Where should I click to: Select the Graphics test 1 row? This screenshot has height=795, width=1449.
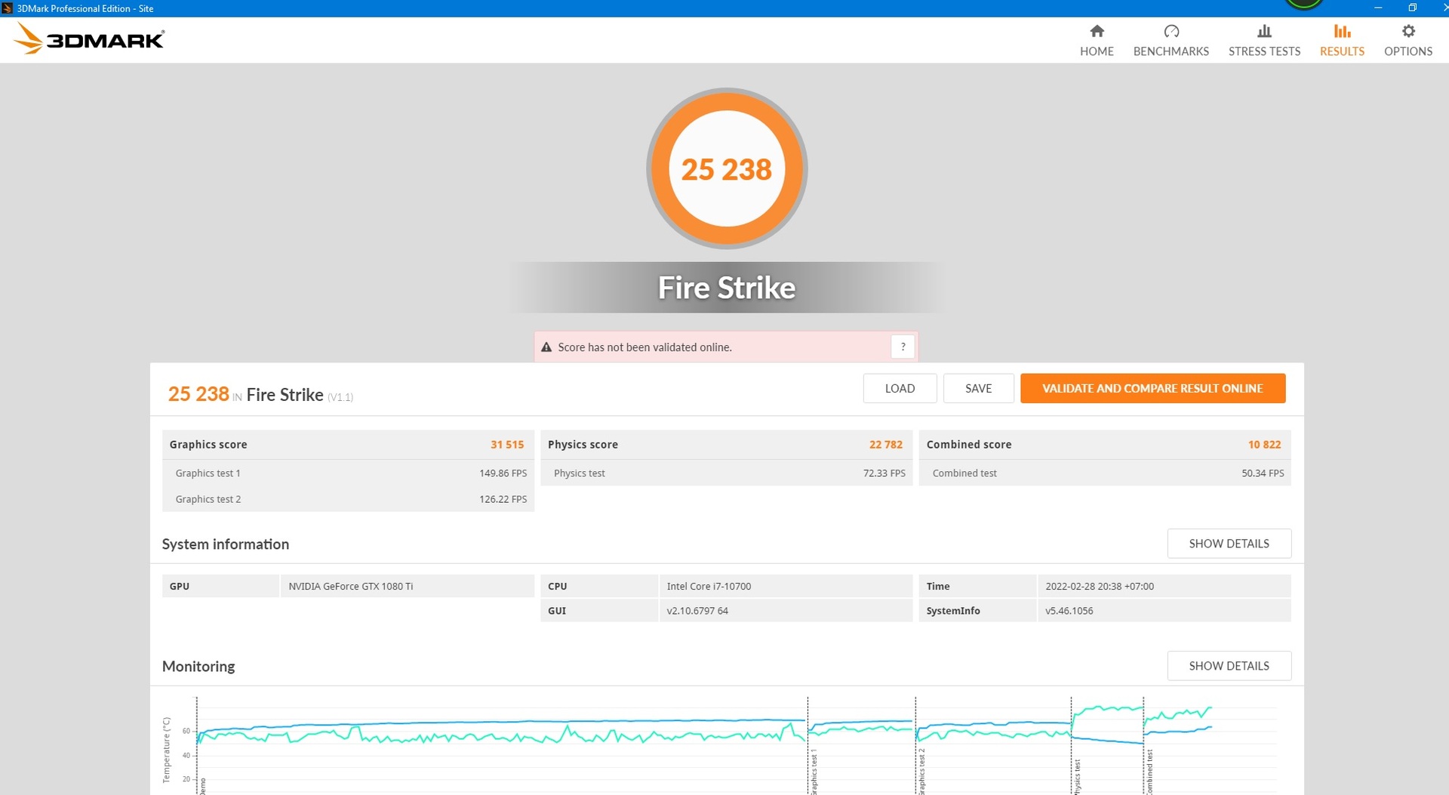pyautogui.click(x=348, y=473)
